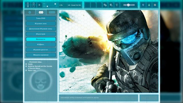Viewport: 183px width, 103px height.
Task: Click the Видеомания logo button
Action: pos(129,5)
